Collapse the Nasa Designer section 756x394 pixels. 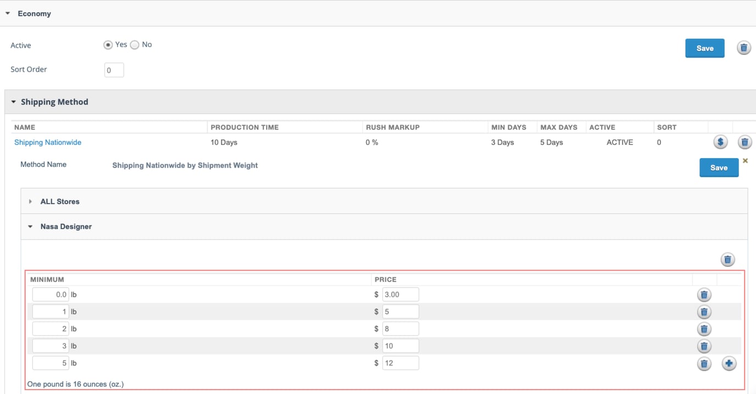click(x=31, y=227)
